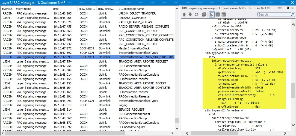The width and height of the screenshot is (296, 136).
Task: Click the refresh icon in message toolbar
Action: click(x=196, y=14)
